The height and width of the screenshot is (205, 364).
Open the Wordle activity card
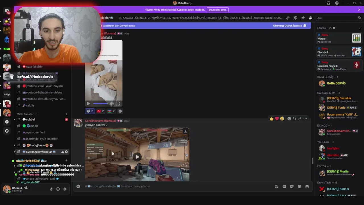[339, 38]
